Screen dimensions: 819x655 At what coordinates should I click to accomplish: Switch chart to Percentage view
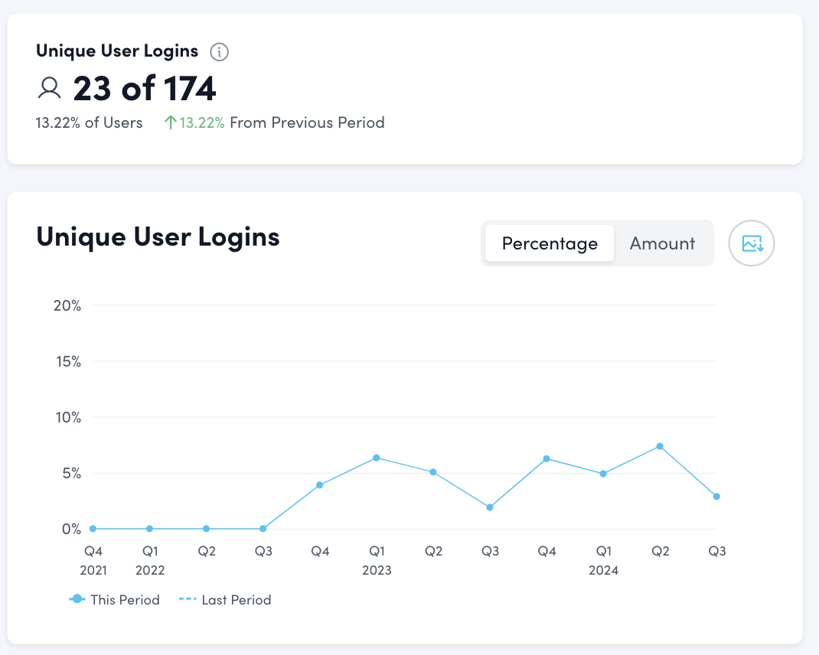550,243
